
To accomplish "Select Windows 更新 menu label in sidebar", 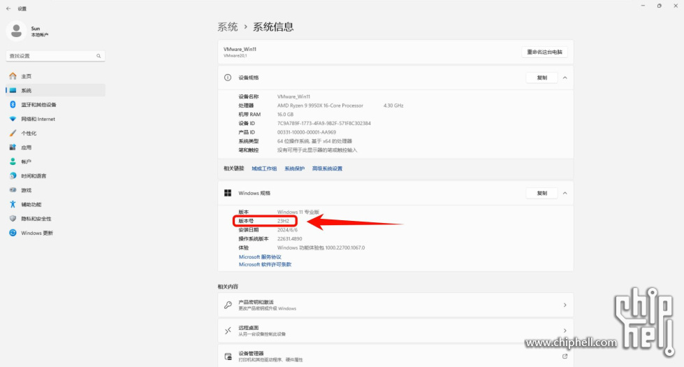I will point(37,233).
